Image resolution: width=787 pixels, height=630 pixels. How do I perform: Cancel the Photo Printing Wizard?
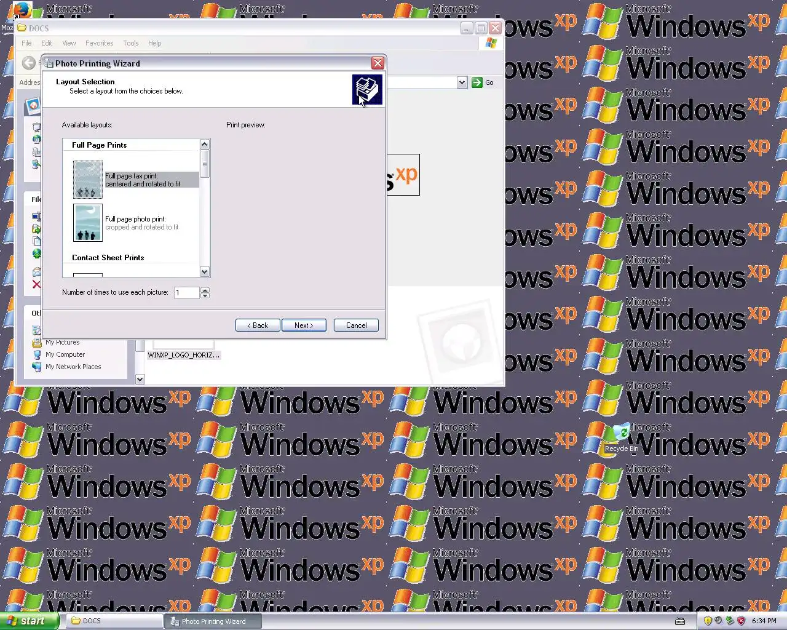point(356,325)
